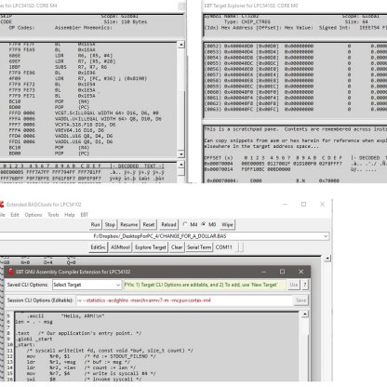The width and height of the screenshot is (387, 387).
Task: Click the Reload button
Action: coord(168,224)
